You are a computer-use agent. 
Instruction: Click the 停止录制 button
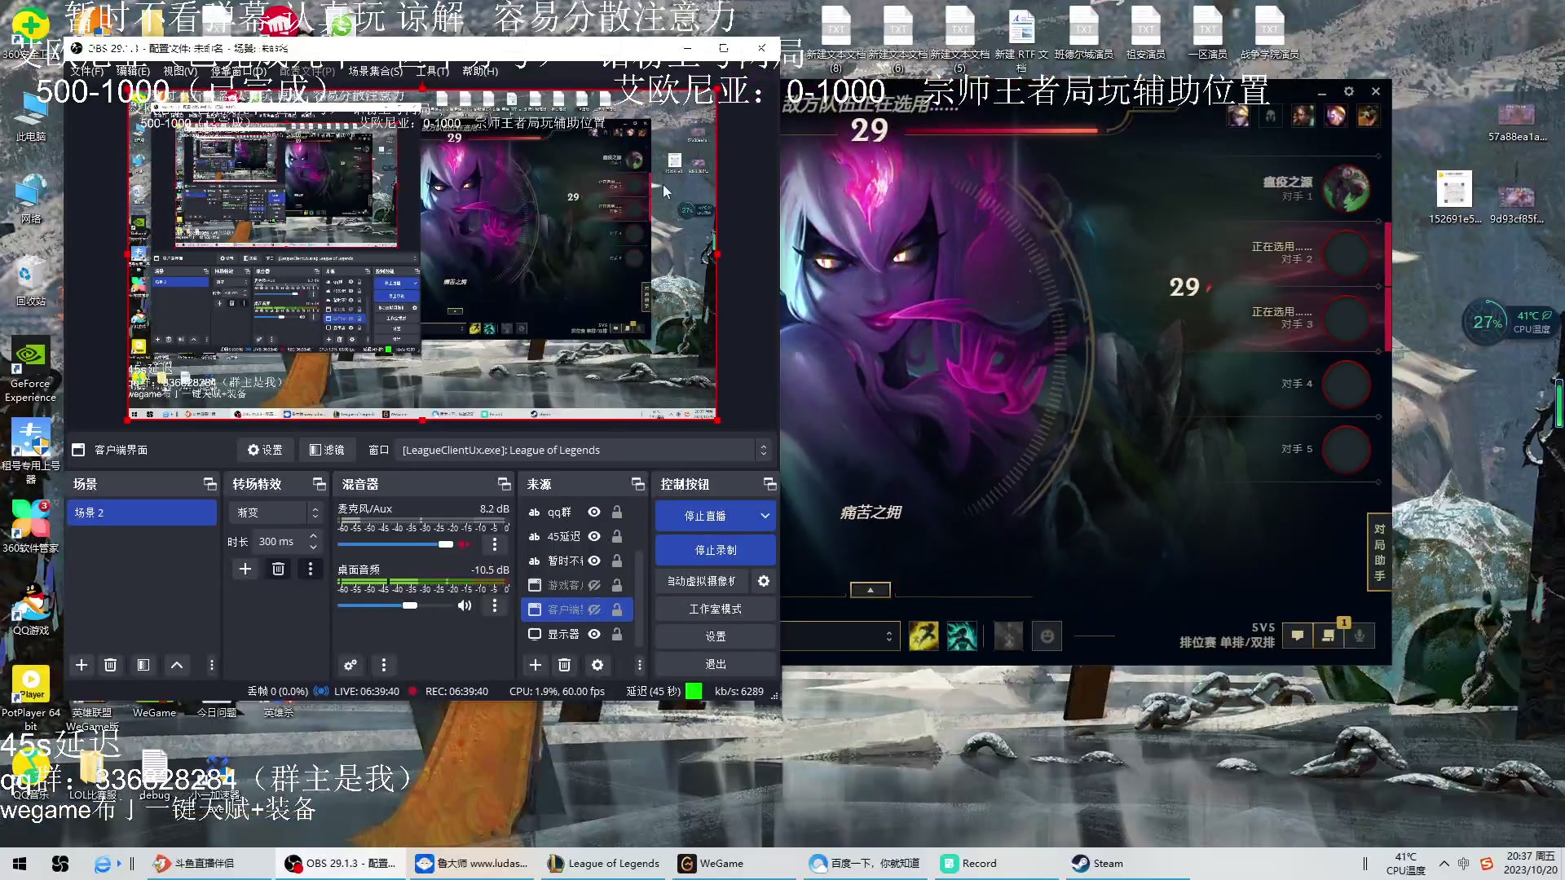coord(715,549)
